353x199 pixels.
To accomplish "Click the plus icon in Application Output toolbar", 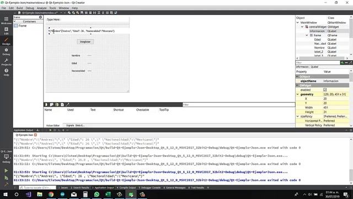I will click(63, 130).
